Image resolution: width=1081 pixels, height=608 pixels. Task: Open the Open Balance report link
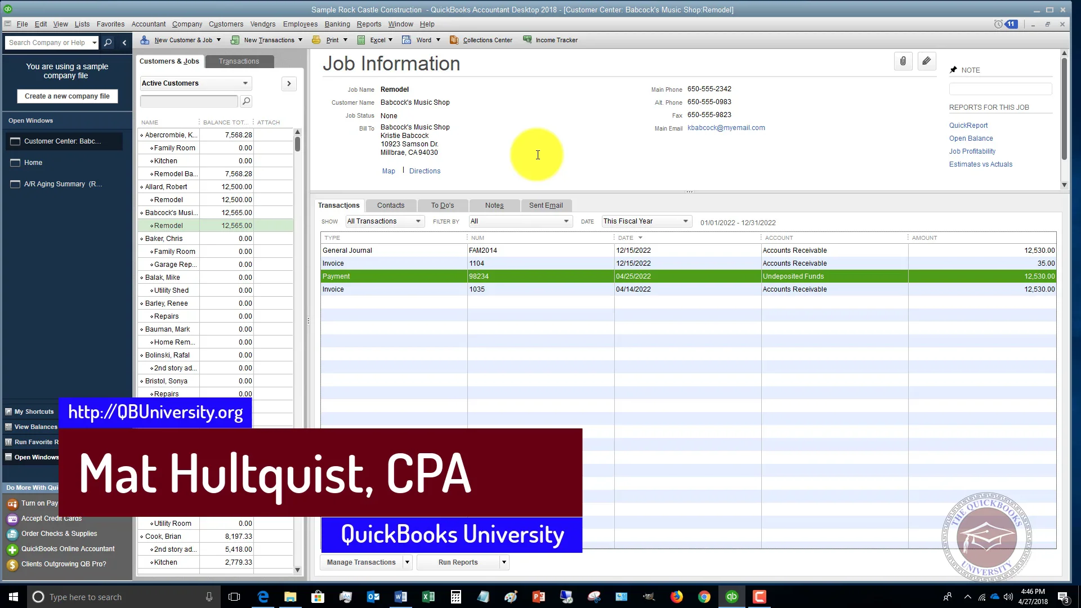coord(971,138)
